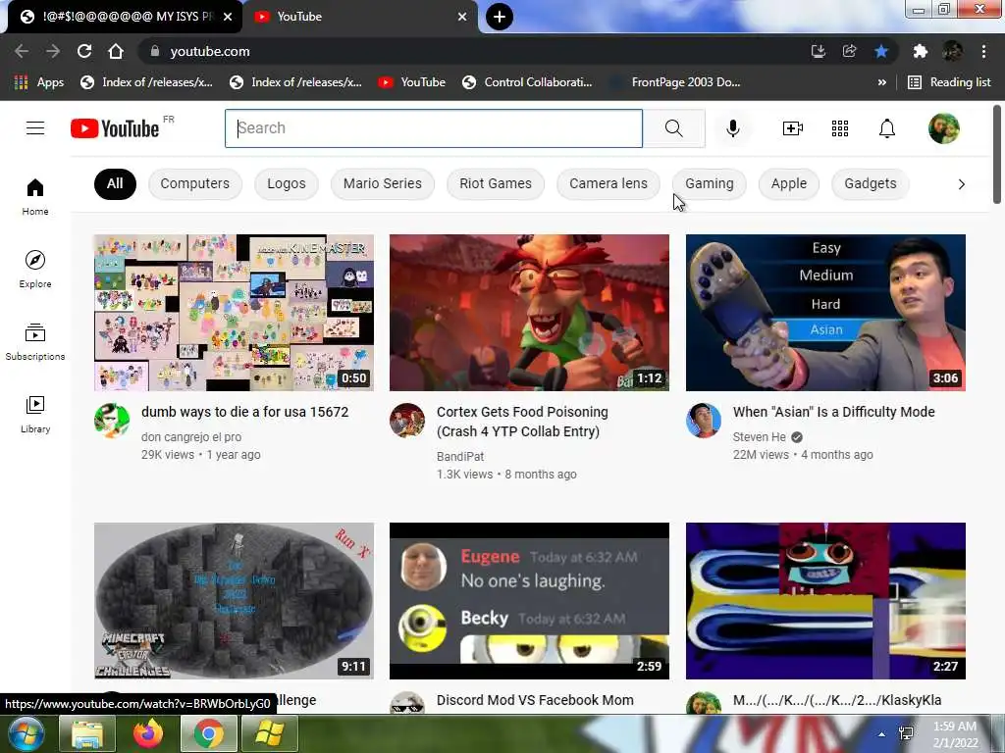
Task: Filter by Computers chip
Action: coord(195,183)
